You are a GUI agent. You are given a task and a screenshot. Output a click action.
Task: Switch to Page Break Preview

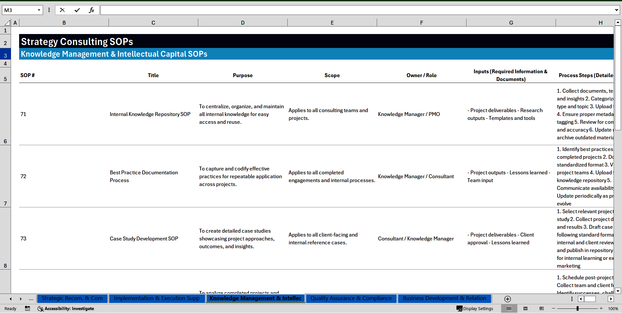tap(542, 308)
